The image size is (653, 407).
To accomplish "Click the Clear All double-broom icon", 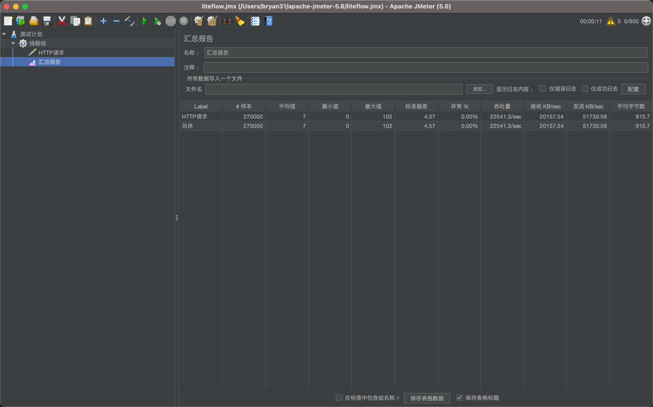I will point(212,21).
